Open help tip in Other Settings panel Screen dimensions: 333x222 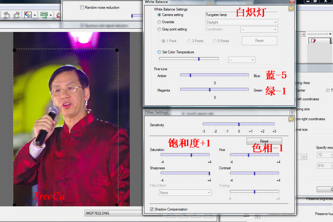[291, 119]
